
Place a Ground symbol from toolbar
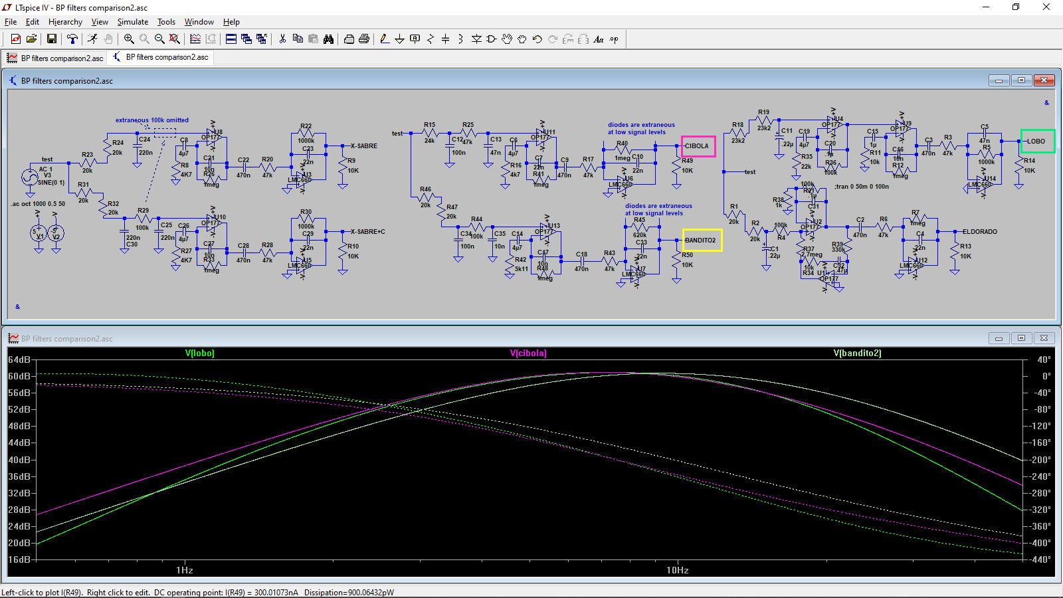pyautogui.click(x=399, y=39)
